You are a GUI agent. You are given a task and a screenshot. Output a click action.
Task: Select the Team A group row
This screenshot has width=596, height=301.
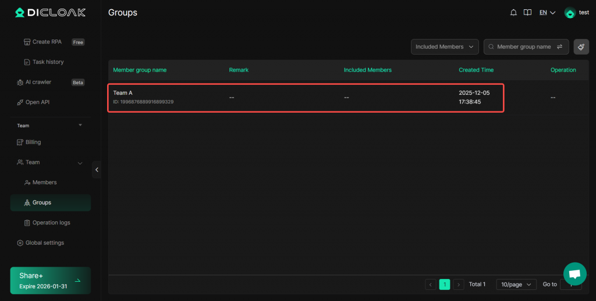tap(306, 98)
